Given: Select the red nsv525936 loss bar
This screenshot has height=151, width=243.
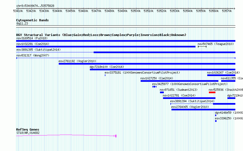Looking at the screenshot, I should point(212,92).
